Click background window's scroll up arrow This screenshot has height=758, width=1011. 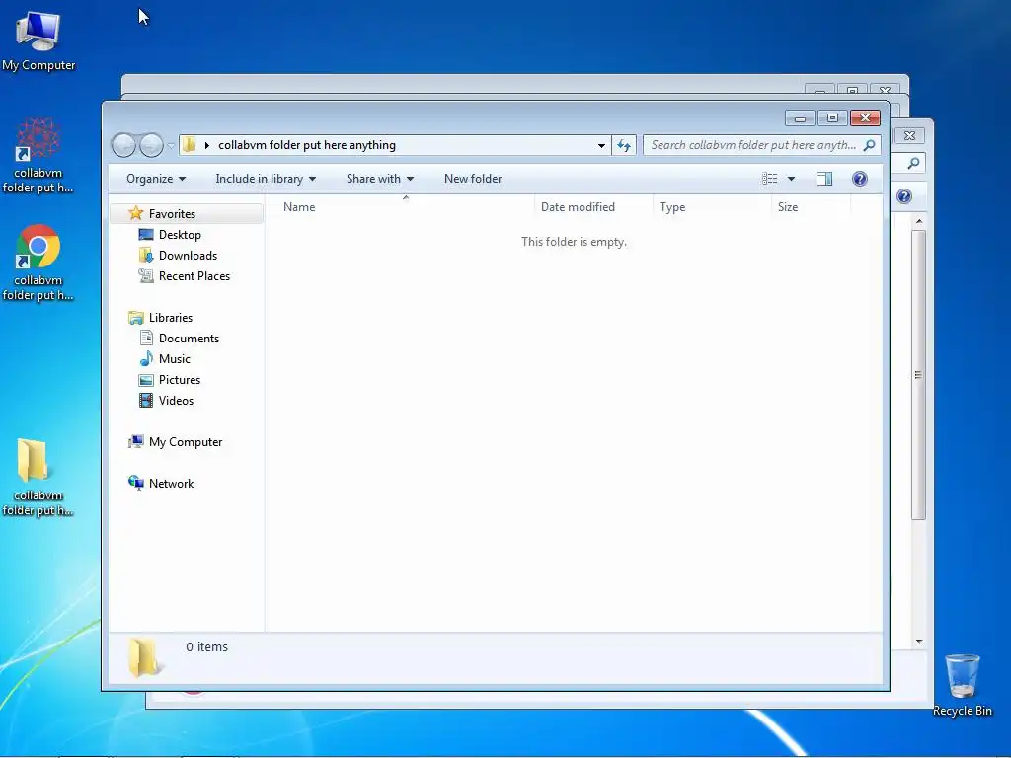[919, 221]
